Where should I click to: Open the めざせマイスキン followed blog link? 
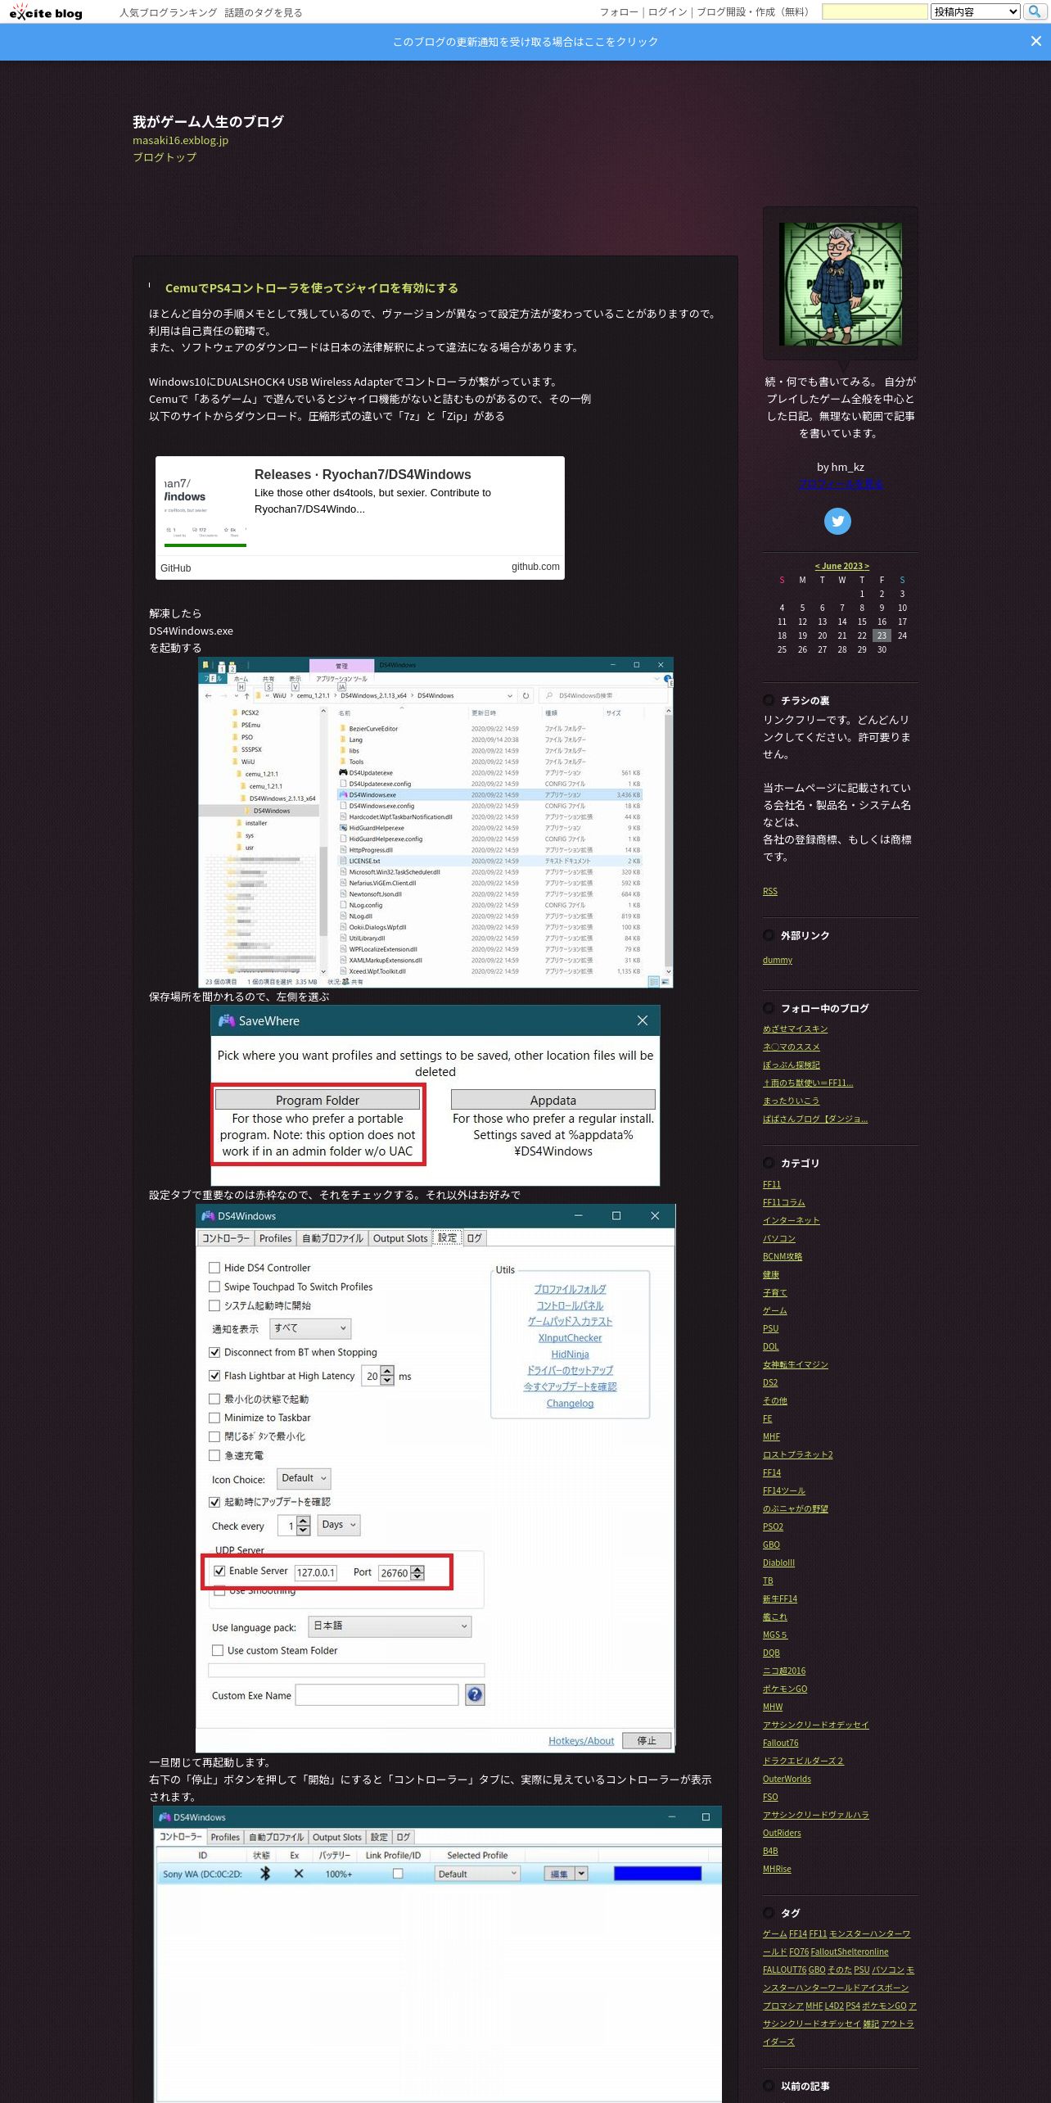(x=796, y=1029)
